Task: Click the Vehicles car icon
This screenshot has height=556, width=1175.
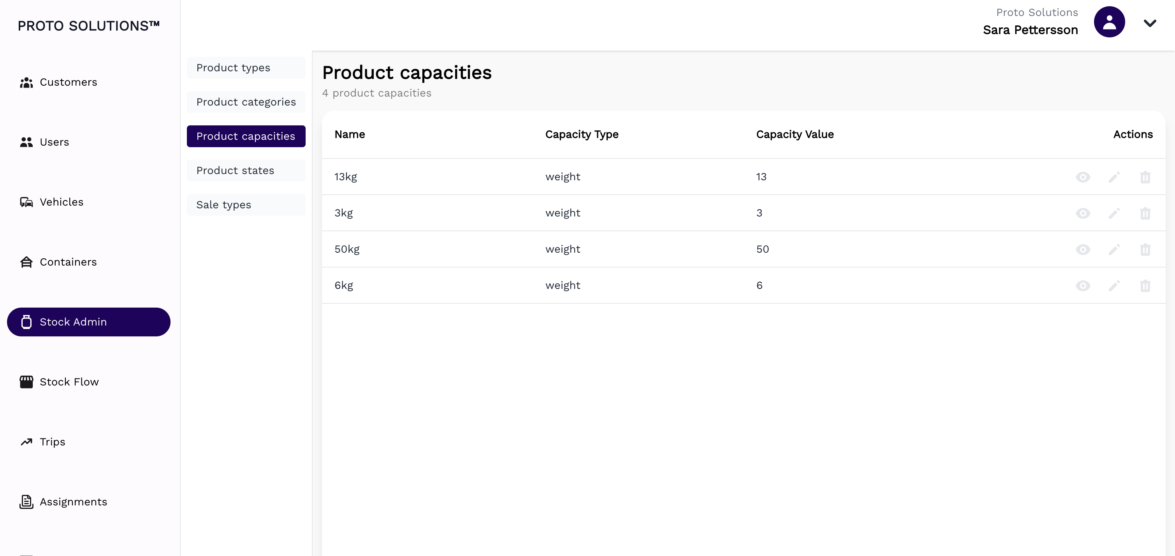Action: [26, 202]
